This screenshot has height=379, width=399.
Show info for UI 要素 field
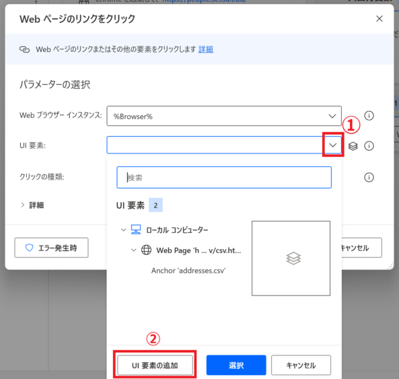point(369,146)
